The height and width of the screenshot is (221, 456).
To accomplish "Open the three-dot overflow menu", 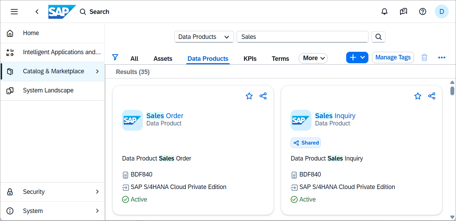I will click(x=442, y=58).
